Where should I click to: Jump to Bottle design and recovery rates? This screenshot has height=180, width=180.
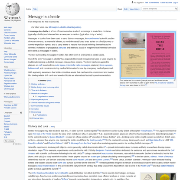[45, 87]
